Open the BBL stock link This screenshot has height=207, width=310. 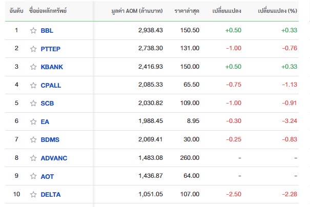(47, 30)
